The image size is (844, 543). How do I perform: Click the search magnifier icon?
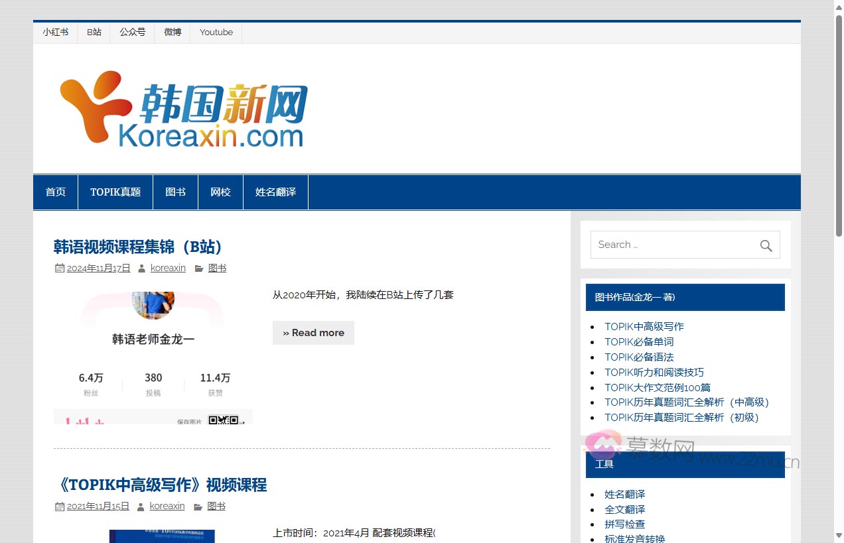(x=766, y=245)
